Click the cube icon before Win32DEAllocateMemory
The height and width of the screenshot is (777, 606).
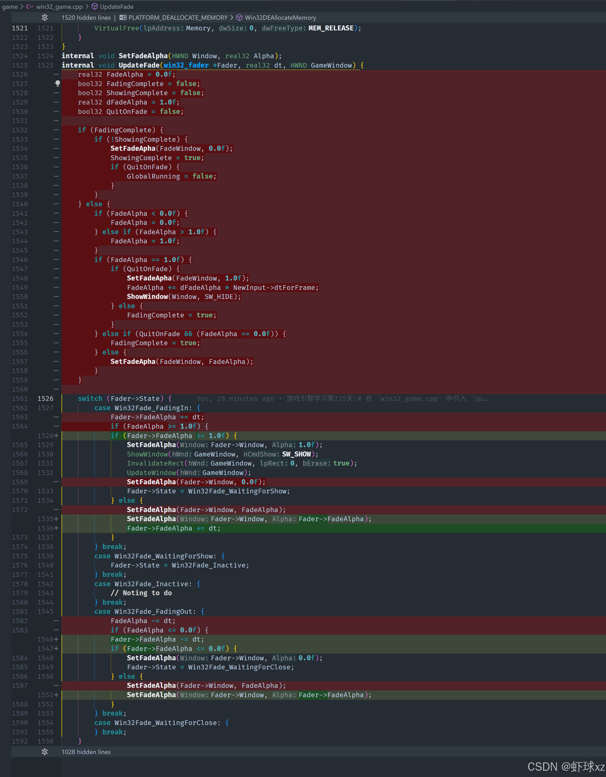click(x=240, y=17)
